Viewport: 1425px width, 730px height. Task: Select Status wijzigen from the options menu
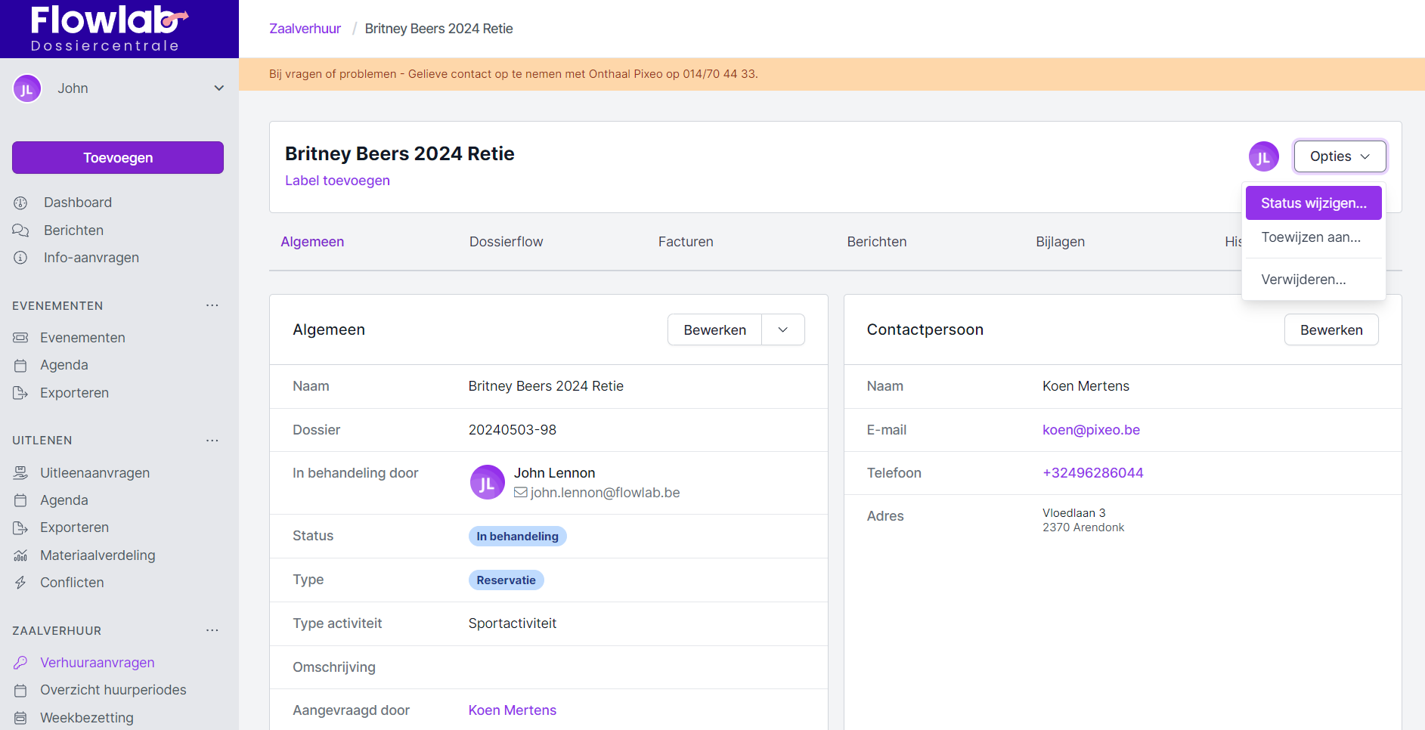1313,203
